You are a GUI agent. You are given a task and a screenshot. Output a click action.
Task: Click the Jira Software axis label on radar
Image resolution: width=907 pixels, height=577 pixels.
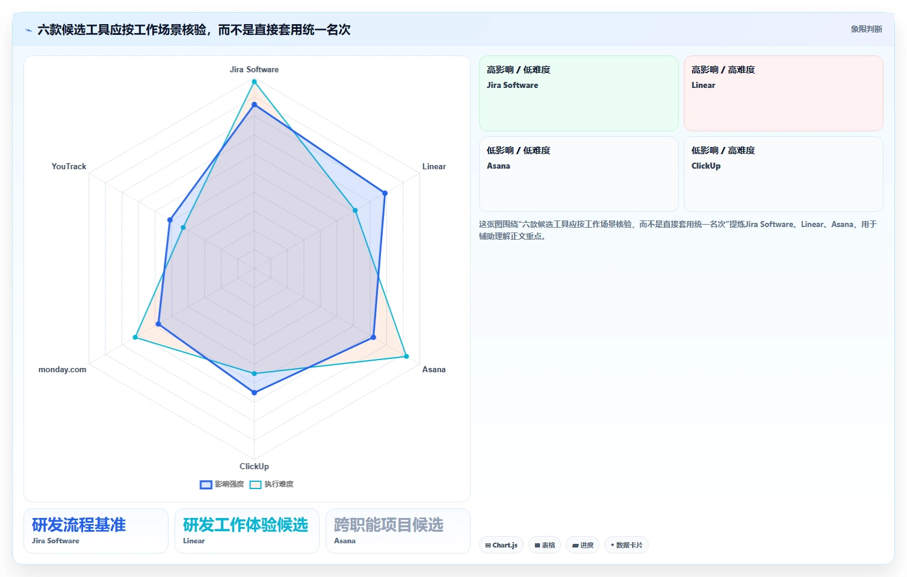click(x=254, y=69)
